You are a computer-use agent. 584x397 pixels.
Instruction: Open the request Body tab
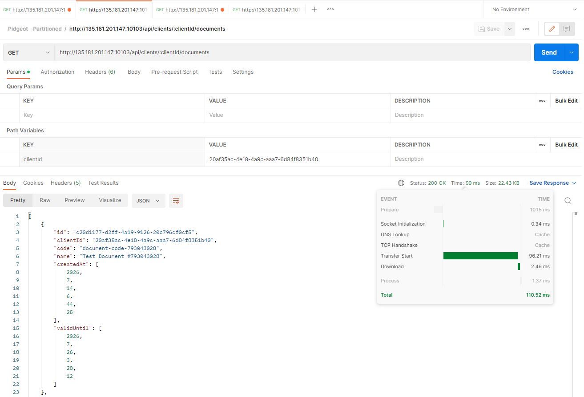click(x=134, y=72)
